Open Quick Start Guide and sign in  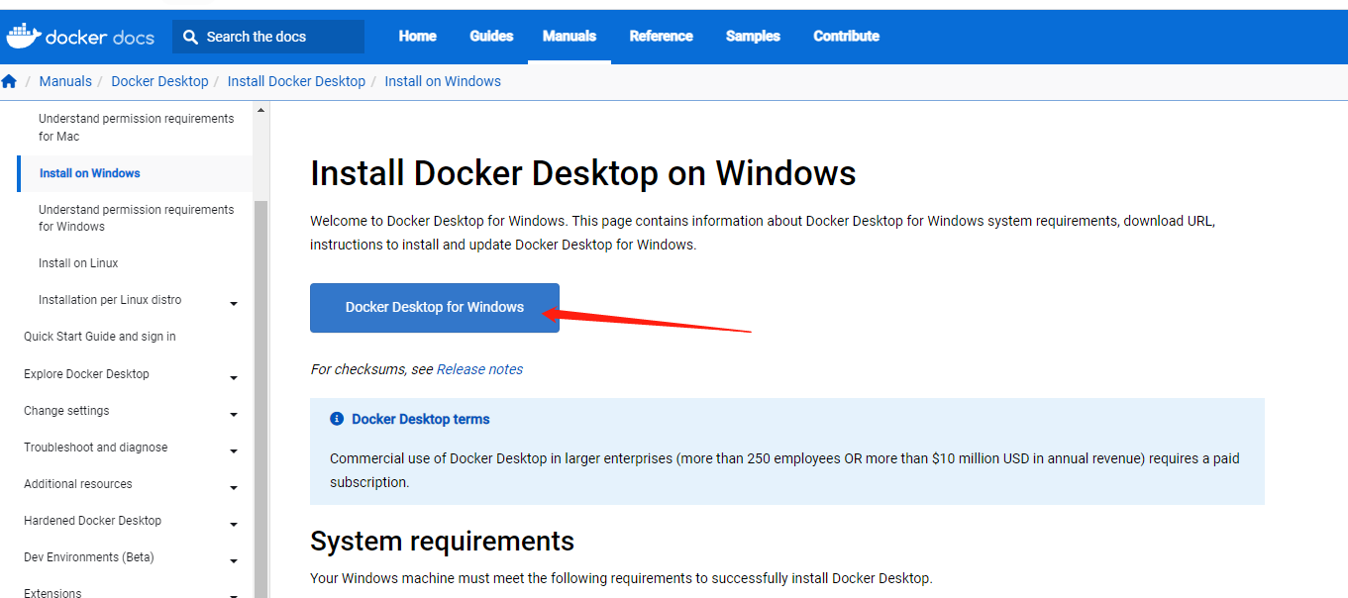click(100, 337)
